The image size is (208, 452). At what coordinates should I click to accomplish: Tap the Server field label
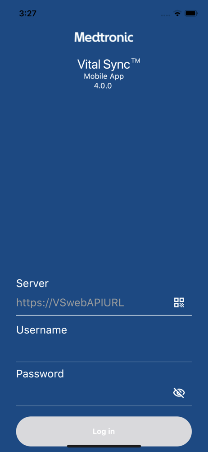click(32, 283)
